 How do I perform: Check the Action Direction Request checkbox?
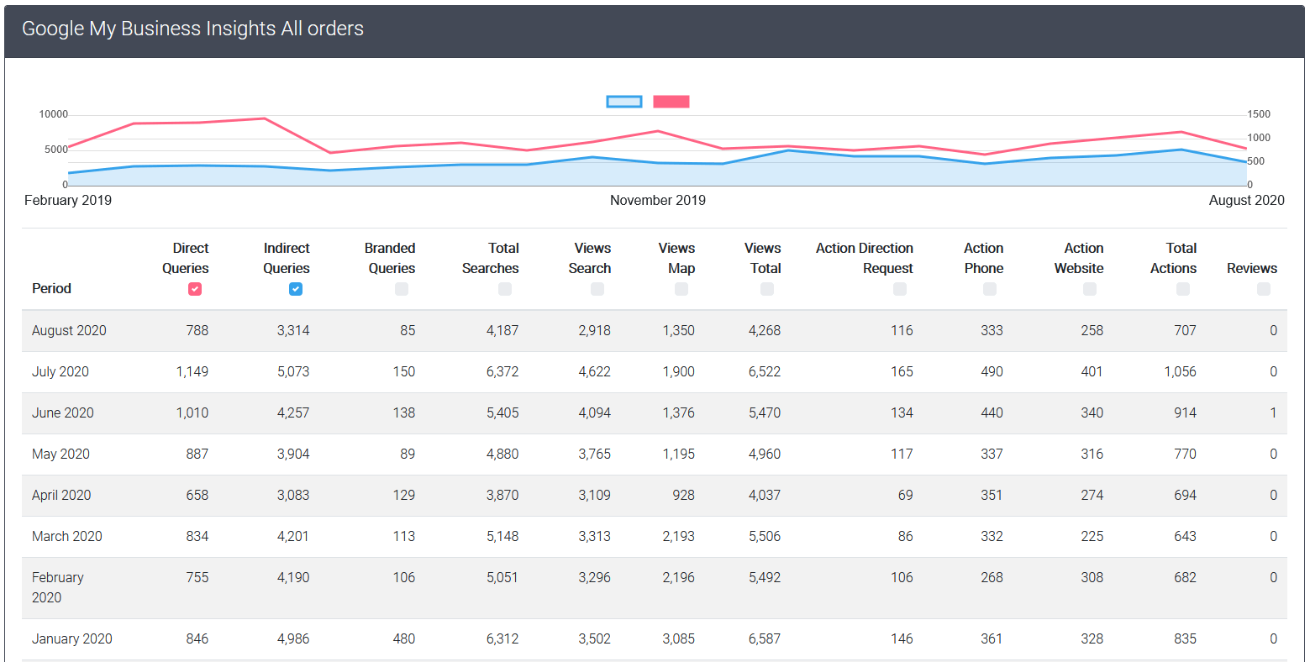coord(900,289)
